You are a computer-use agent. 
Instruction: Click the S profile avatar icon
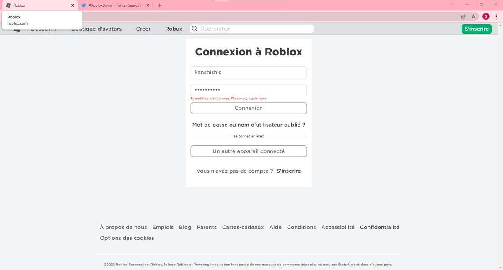[x=485, y=16]
